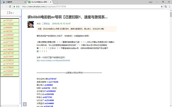
Task: Select av735167 in the IDs sidebar list
Action: click(10, 20)
